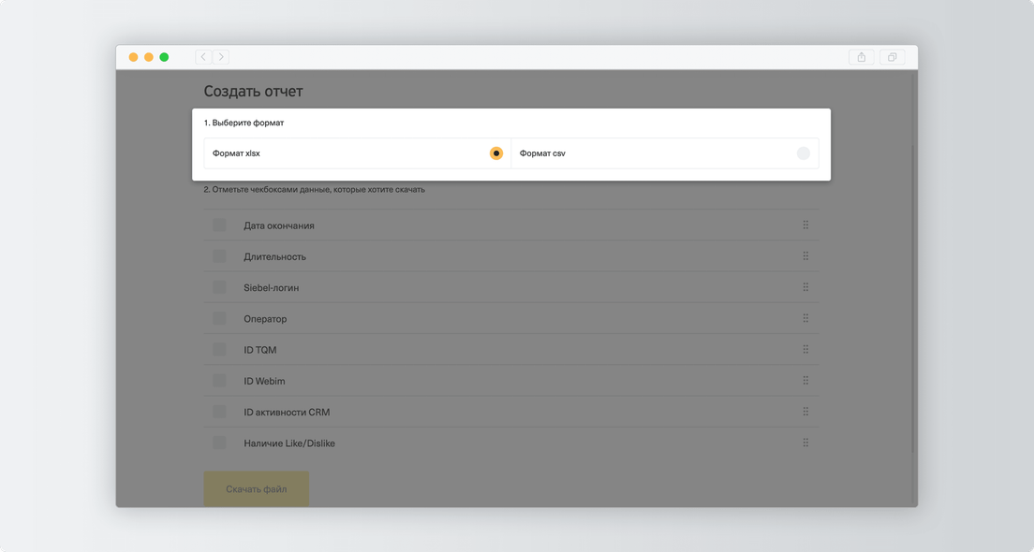
Task: Click the Формат xlsx label
Action: pos(236,153)
